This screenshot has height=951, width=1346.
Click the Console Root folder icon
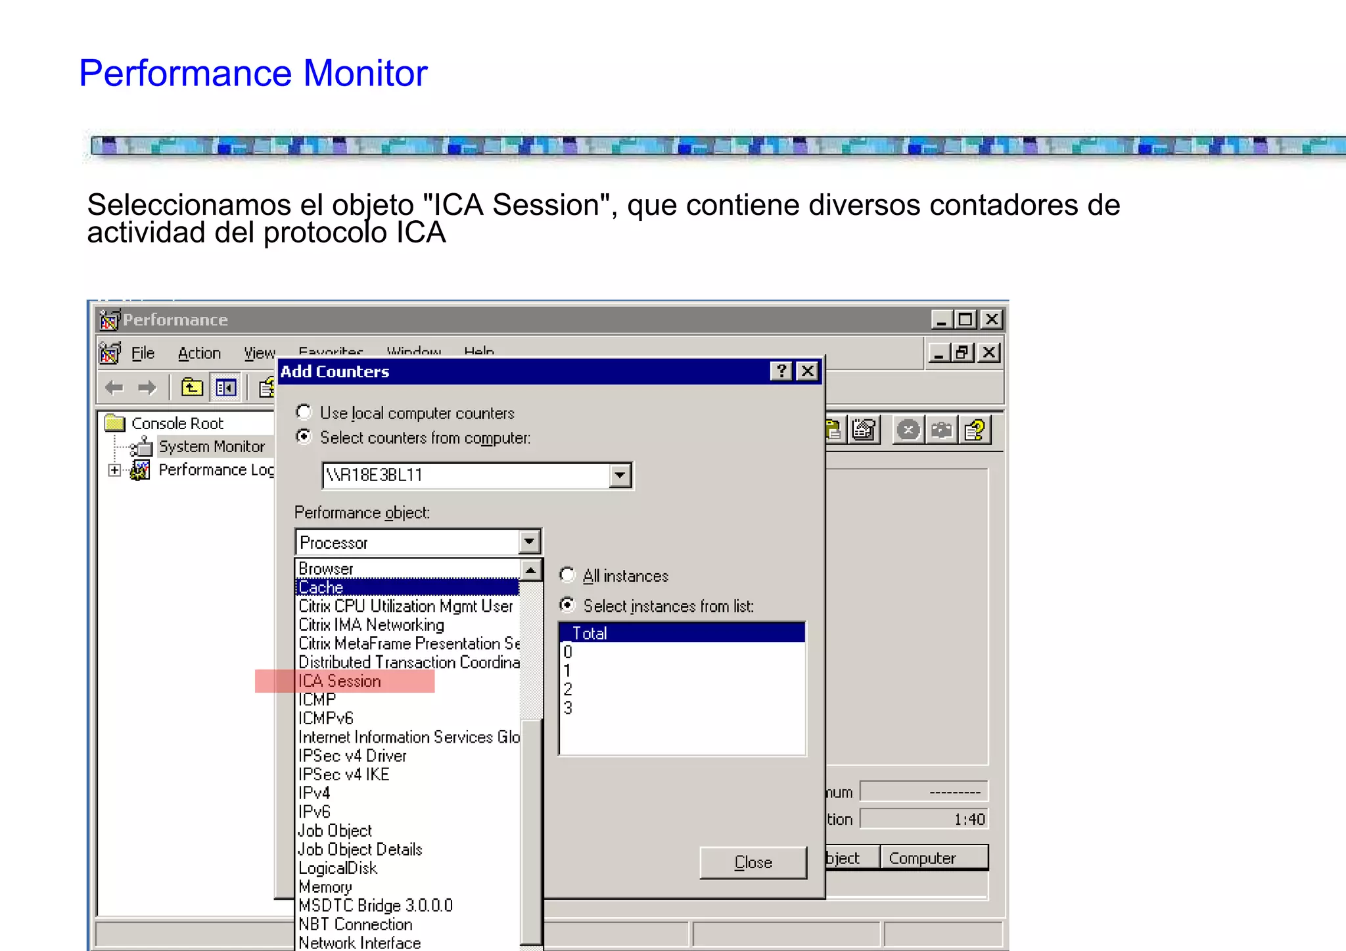(115, 423)
